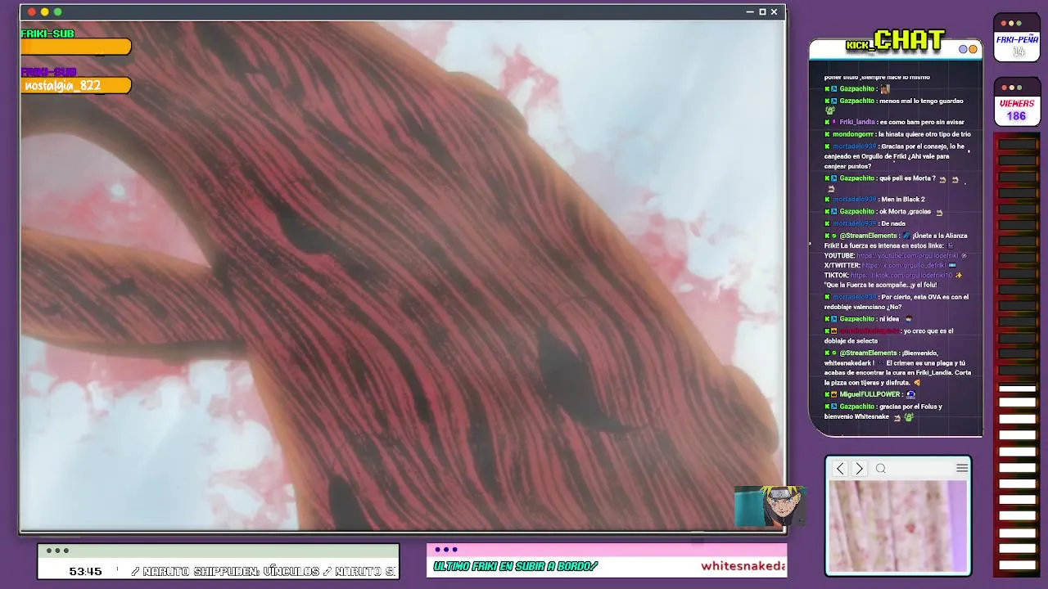Click the message 'menos mal lo tengo guardao'
Viewport: 1048px width, 589px height.
920,101
